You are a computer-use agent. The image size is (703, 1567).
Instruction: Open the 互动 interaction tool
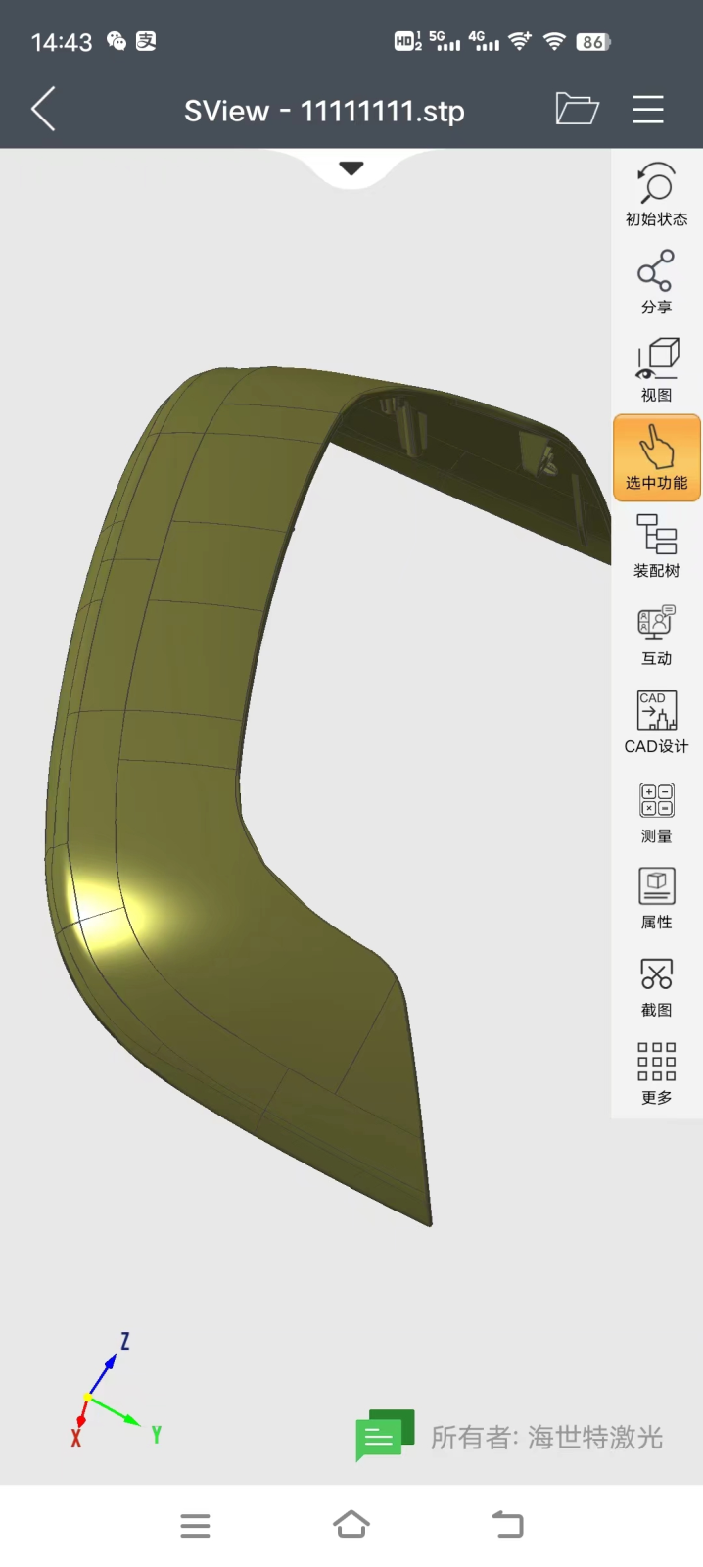coord(656,634)
